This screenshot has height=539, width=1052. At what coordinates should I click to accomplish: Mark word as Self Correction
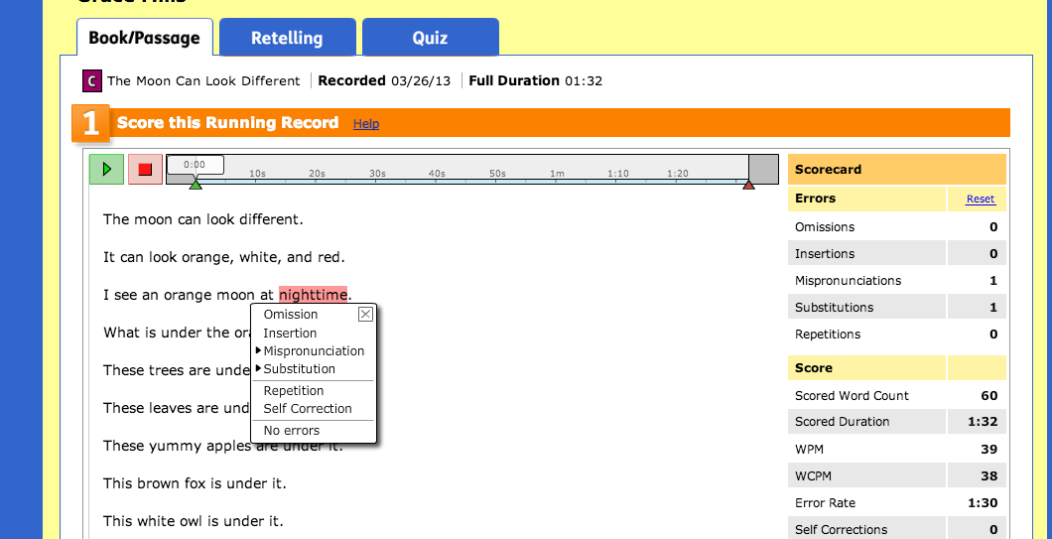click(308, 408)
